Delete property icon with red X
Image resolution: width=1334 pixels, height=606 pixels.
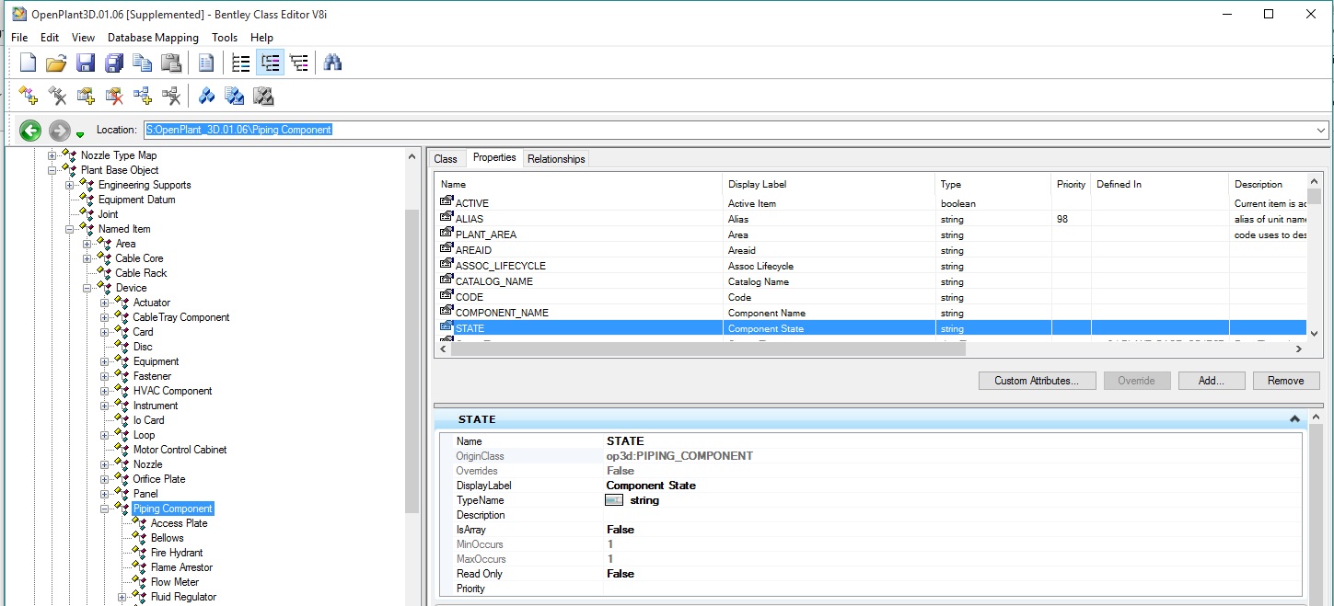click(x=114, y=96)
